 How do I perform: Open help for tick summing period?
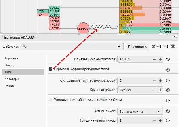(x=168, y=81)
